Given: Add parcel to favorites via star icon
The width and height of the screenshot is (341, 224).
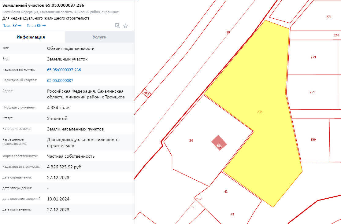Looking at the screenshot, I should pos(126,26).
